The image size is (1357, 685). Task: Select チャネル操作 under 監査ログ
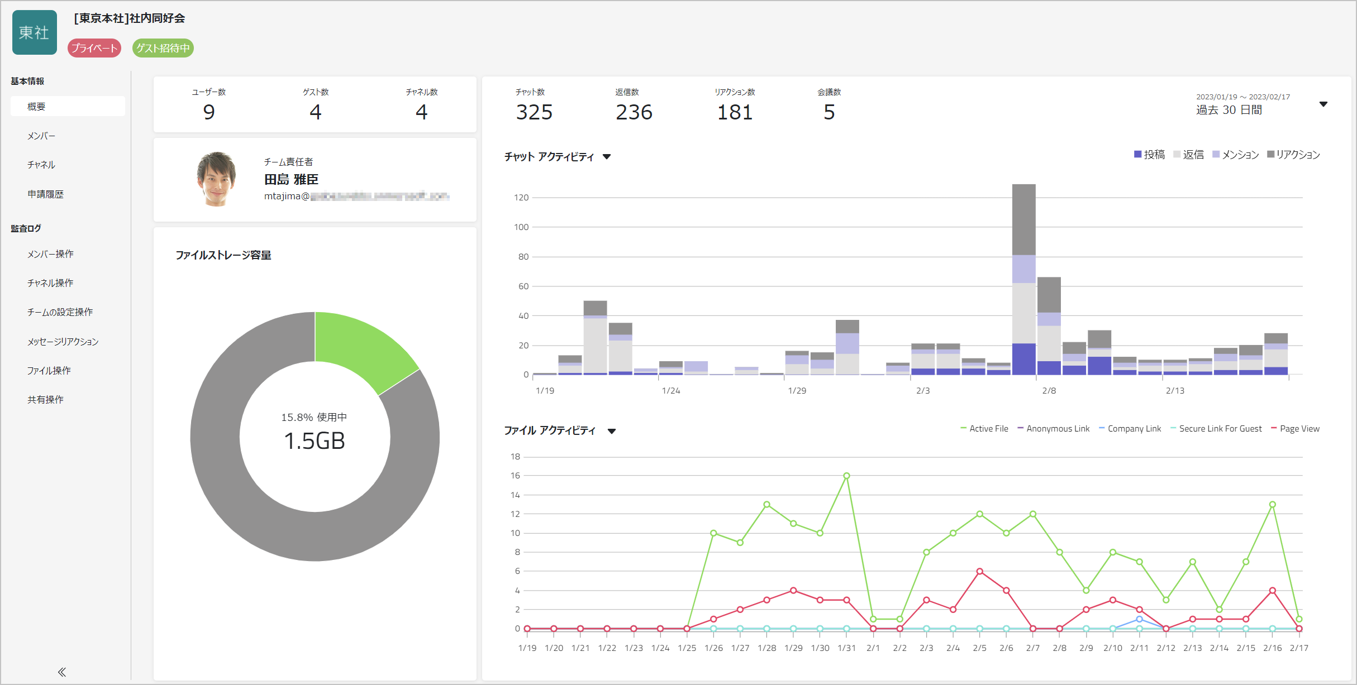50,283
